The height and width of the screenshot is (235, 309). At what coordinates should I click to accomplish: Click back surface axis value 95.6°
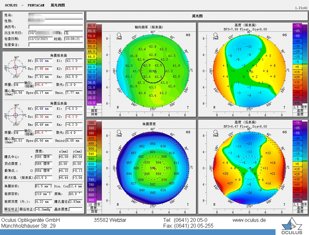44,133
